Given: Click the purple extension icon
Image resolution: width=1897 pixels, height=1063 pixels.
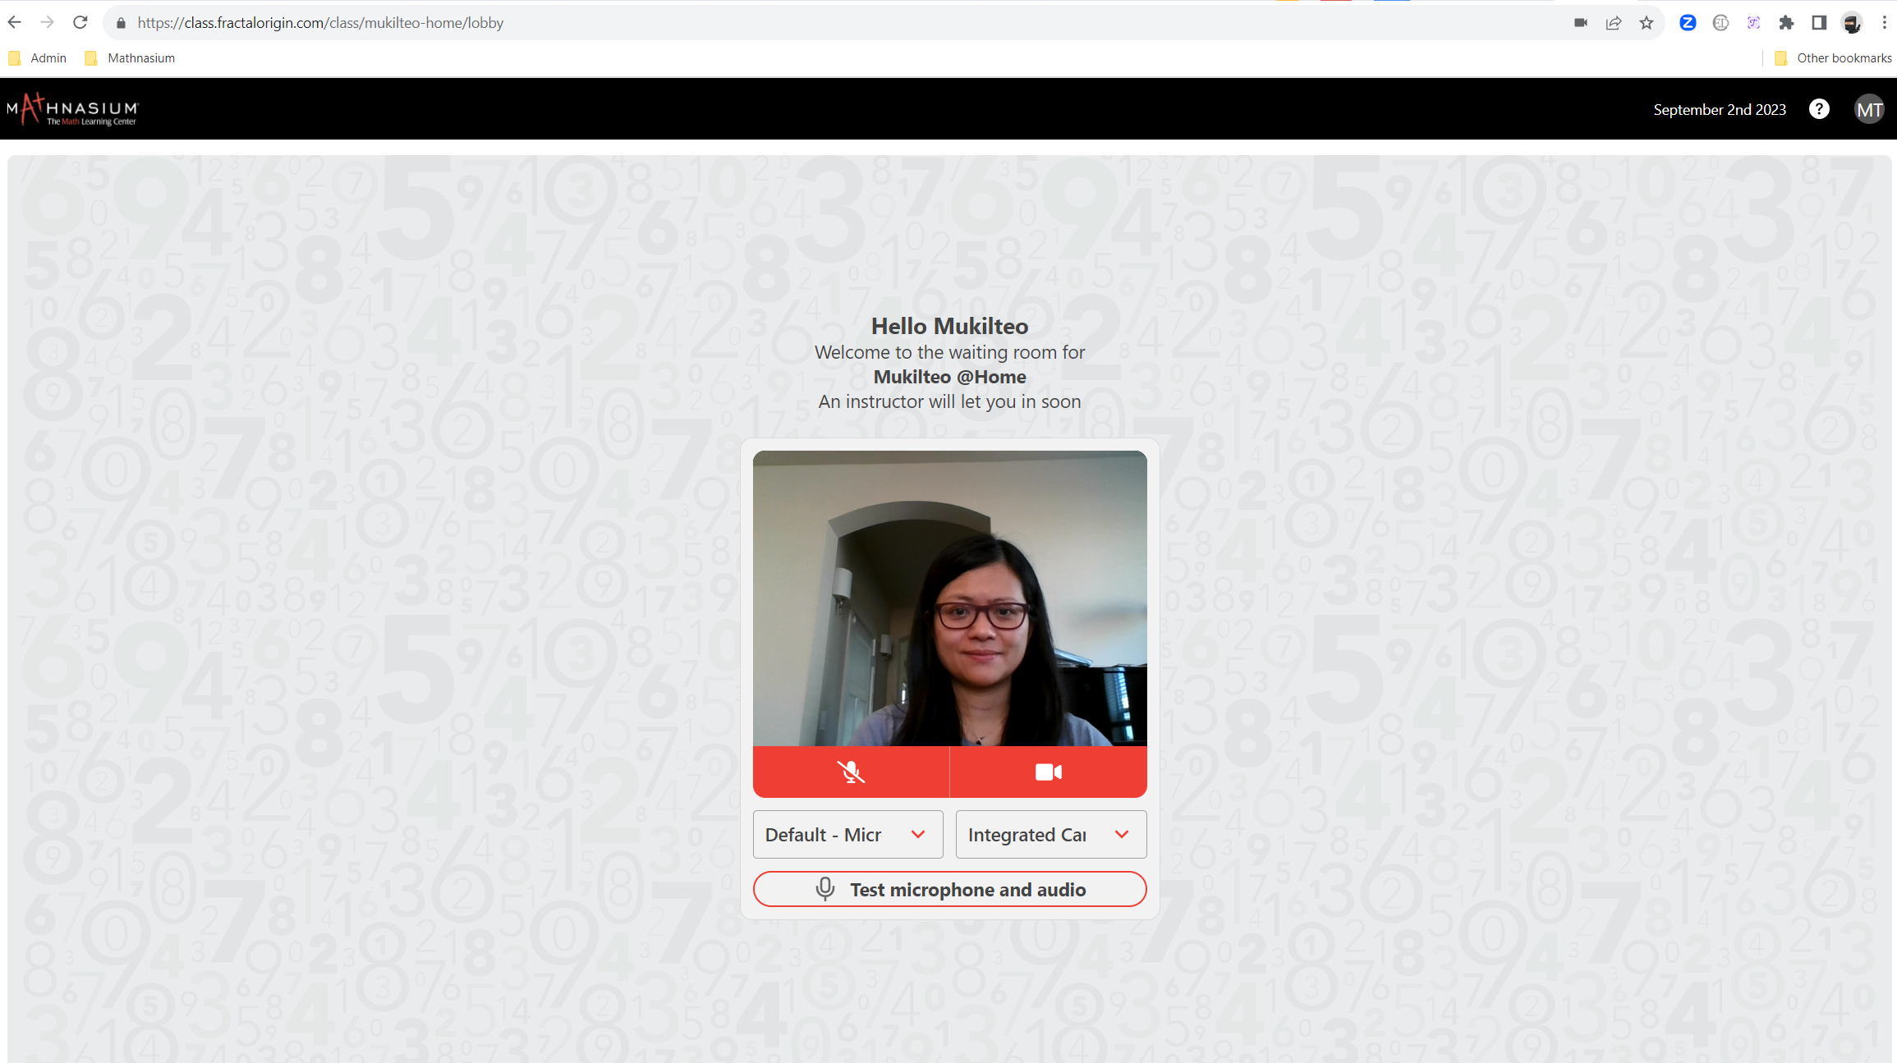Looking at the screenshot, I should point(1753,23).
